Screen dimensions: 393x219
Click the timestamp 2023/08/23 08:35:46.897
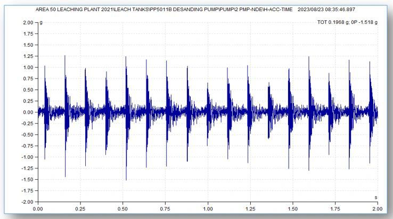pos(326,10)
